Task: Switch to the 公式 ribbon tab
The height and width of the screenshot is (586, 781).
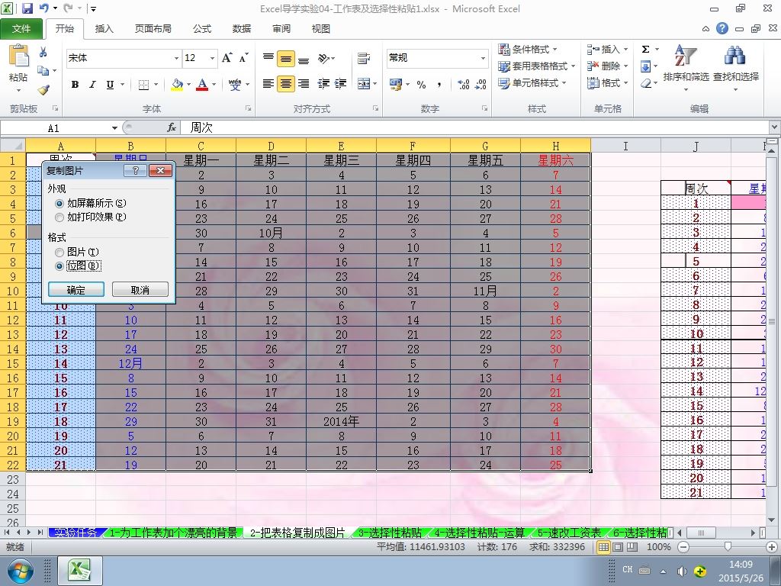Action: point(201,29)
